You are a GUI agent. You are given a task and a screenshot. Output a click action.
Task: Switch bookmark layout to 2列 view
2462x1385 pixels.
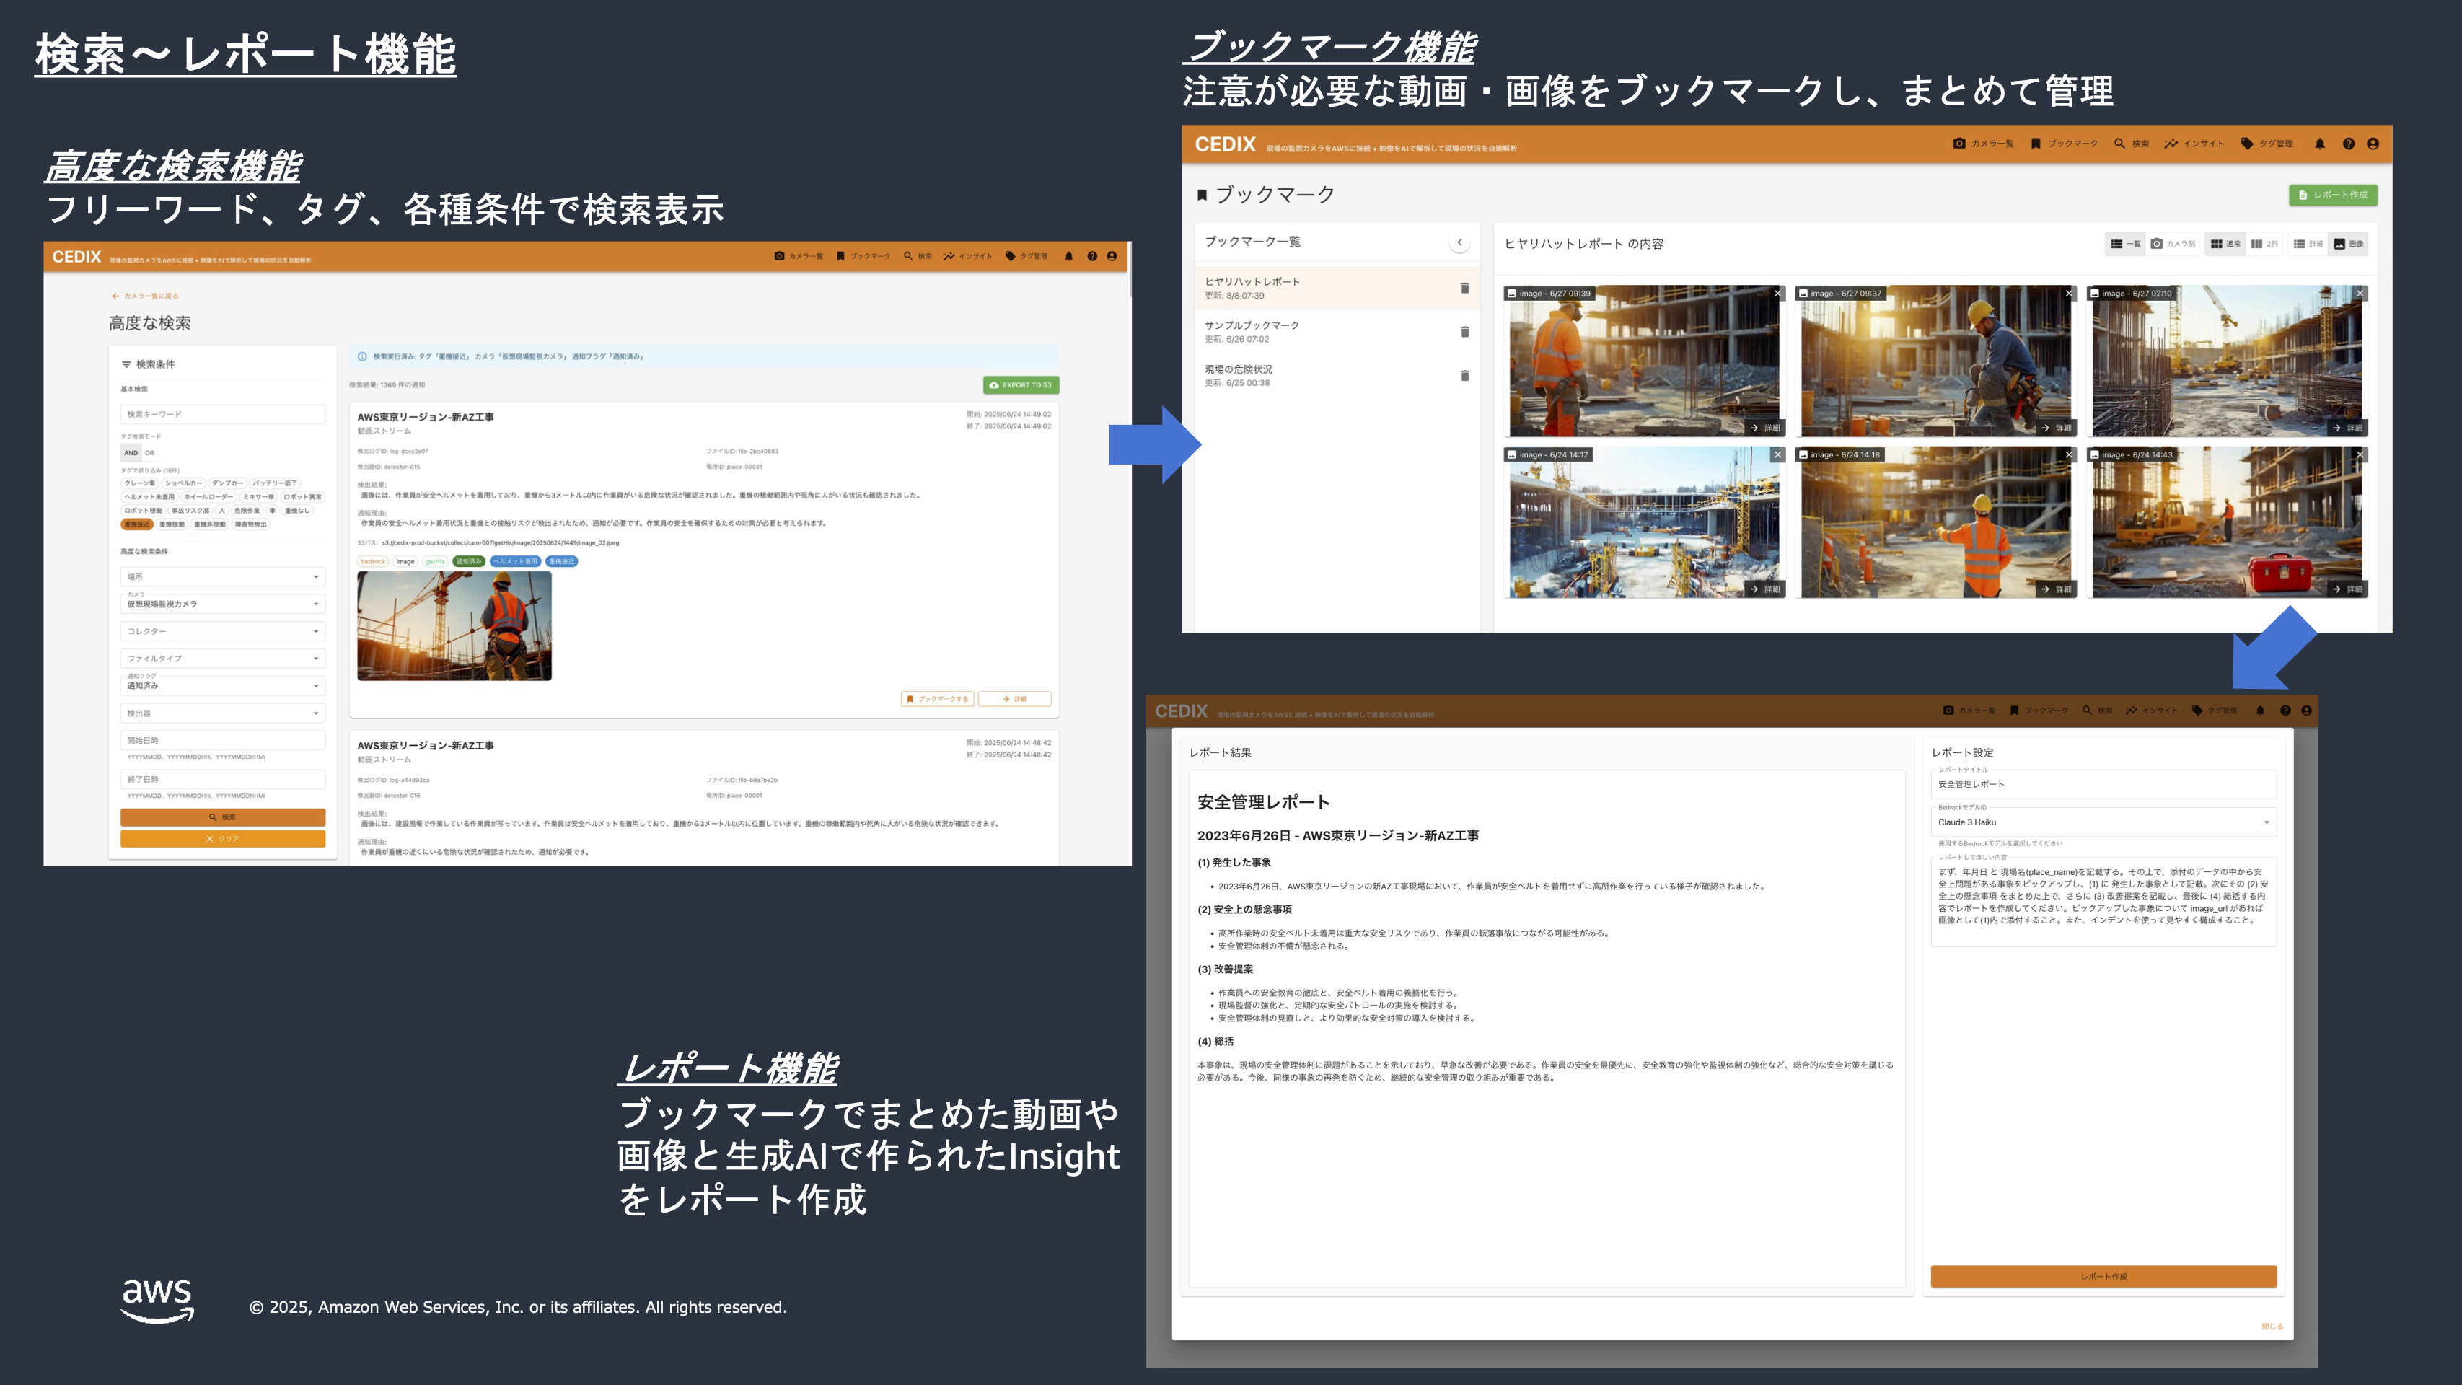2263,244
